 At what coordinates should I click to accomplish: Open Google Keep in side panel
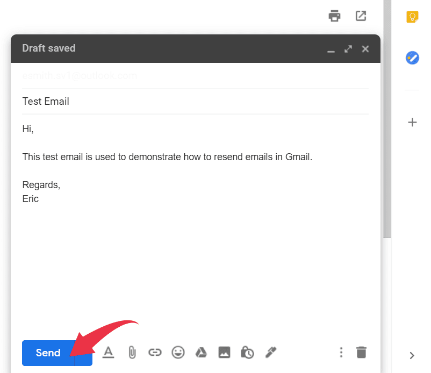[412, 17]
